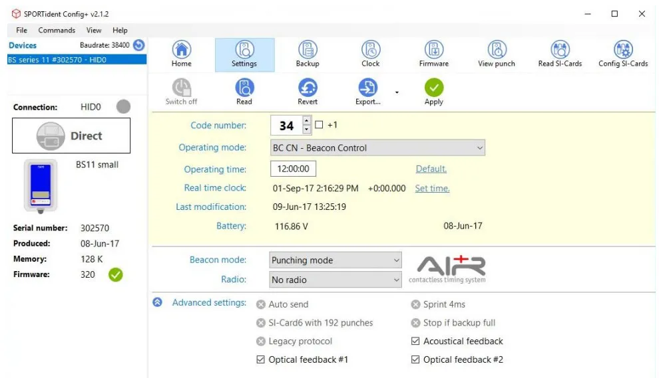Uncheck the Optical feedback #1 checkbox
The height and width of the screenshot is (378, 659).
(x=260, y=359)
